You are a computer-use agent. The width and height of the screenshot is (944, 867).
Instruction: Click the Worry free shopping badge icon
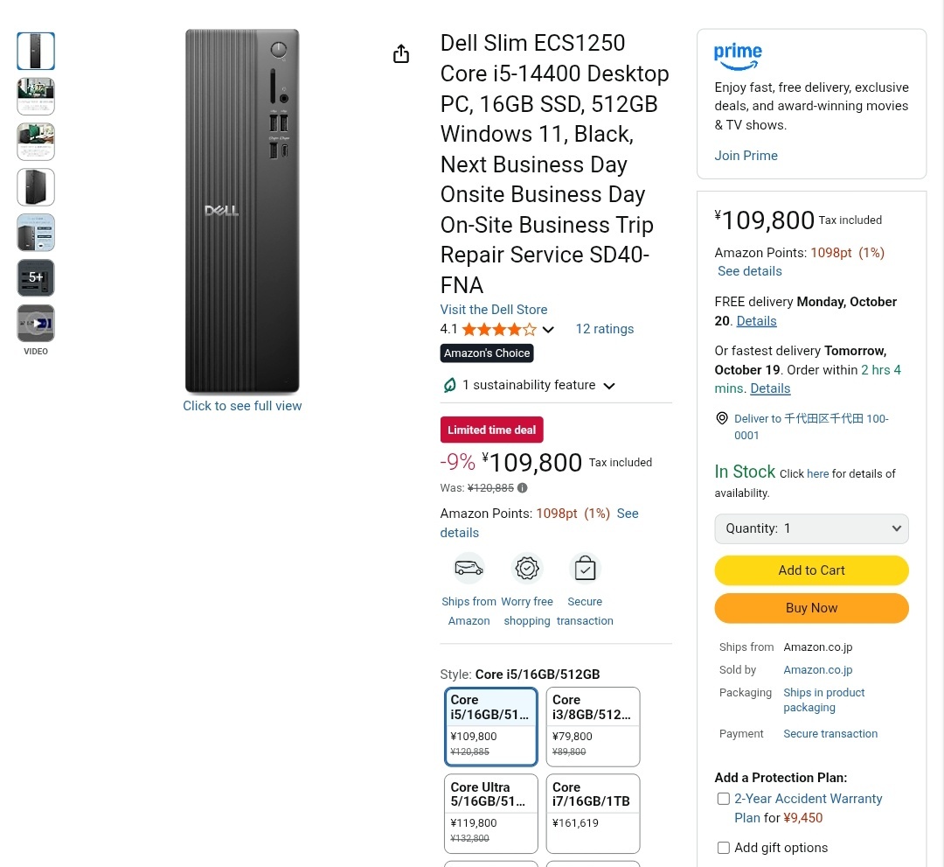(527, 569)
